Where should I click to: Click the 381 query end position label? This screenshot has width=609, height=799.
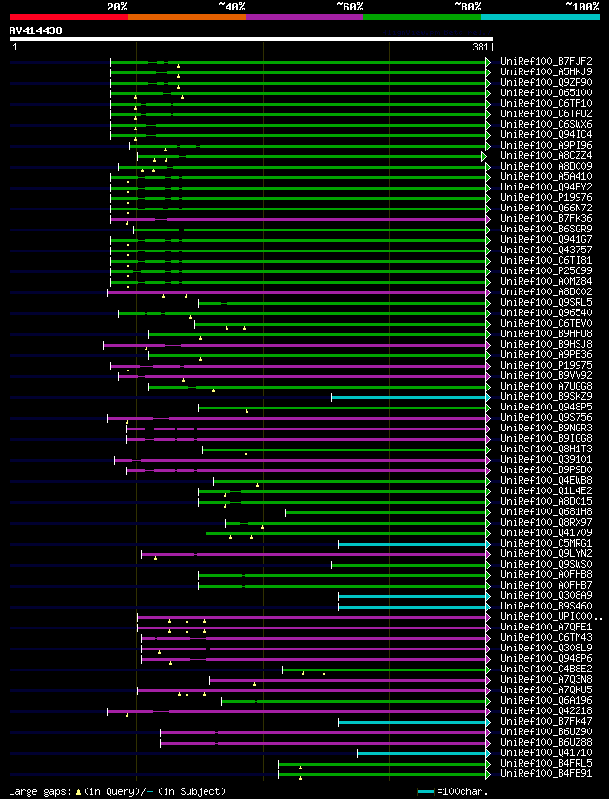coord(481,48)
